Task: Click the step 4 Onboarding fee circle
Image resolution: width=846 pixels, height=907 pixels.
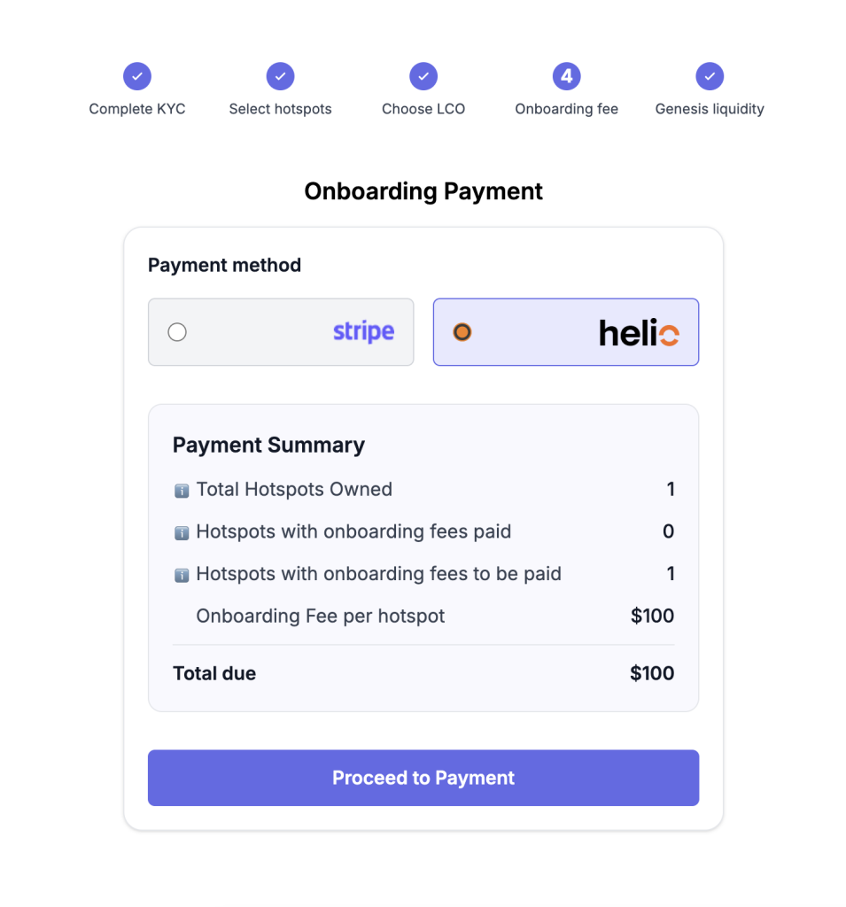Action: point(567,77)
